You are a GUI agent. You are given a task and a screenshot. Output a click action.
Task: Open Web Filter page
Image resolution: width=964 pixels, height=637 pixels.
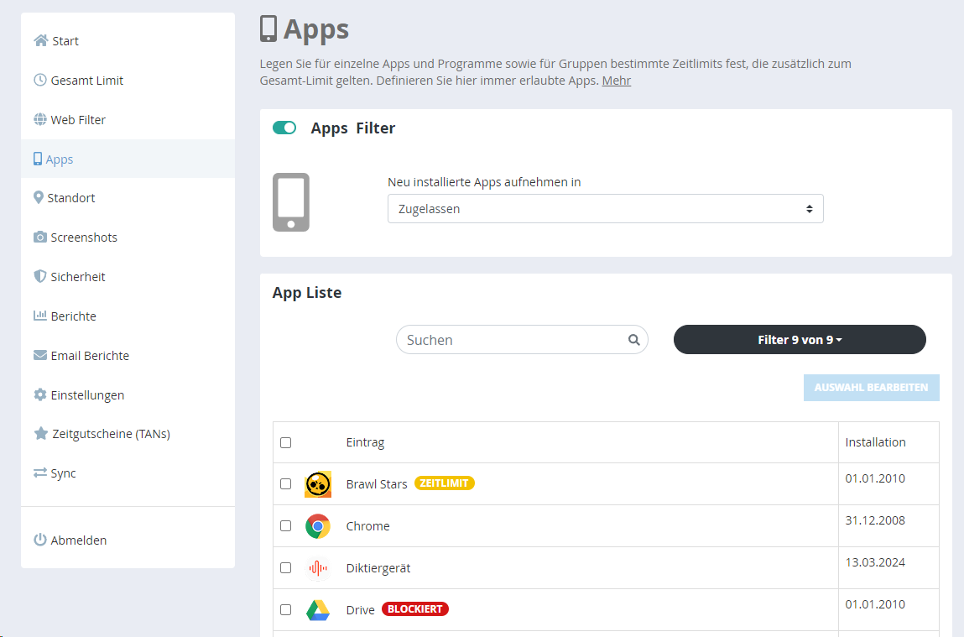point(128,119)
